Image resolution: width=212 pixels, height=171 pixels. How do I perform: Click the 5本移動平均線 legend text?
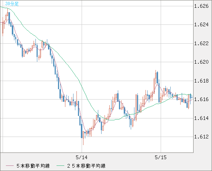pos(33,166)
